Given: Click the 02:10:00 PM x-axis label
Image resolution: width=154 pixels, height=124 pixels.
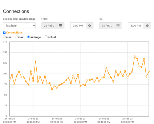Looking at the screenshot, I should pyautogui.click(x=33, y=120).
